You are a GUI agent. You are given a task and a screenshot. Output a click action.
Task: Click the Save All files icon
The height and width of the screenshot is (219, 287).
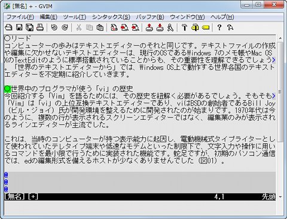point(30,27)
